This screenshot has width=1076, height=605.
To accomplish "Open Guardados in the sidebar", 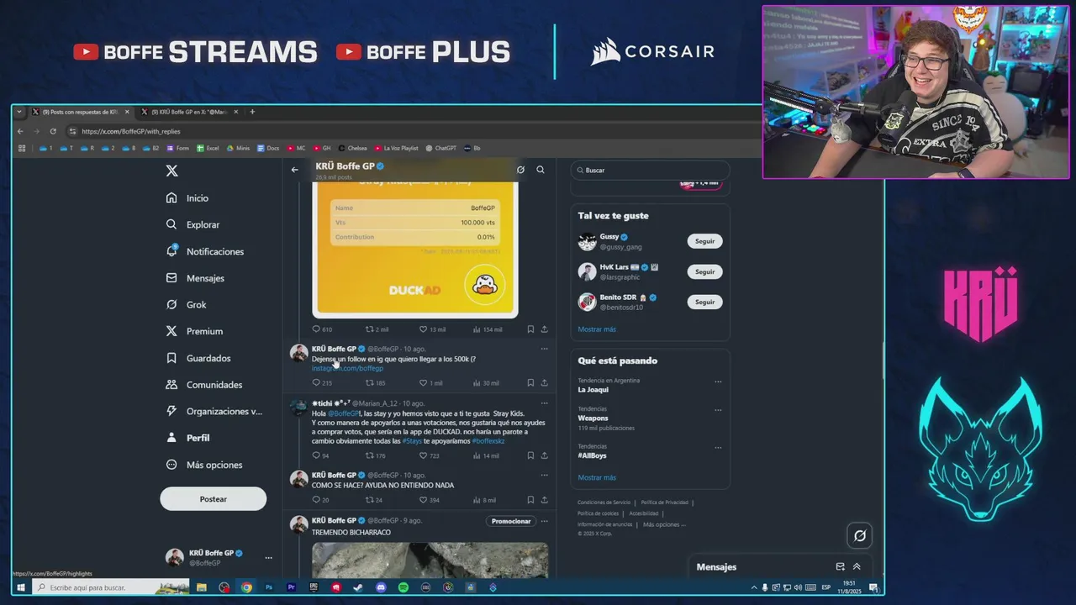I will click(x=198, y=358).
